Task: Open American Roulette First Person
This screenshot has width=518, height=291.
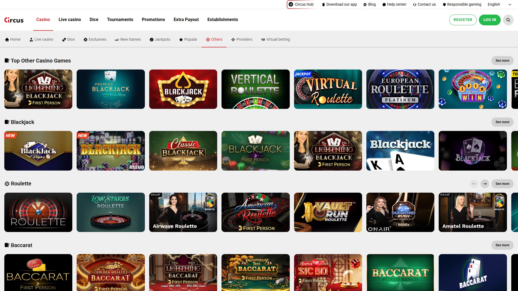Action: (x=255, y=212)
